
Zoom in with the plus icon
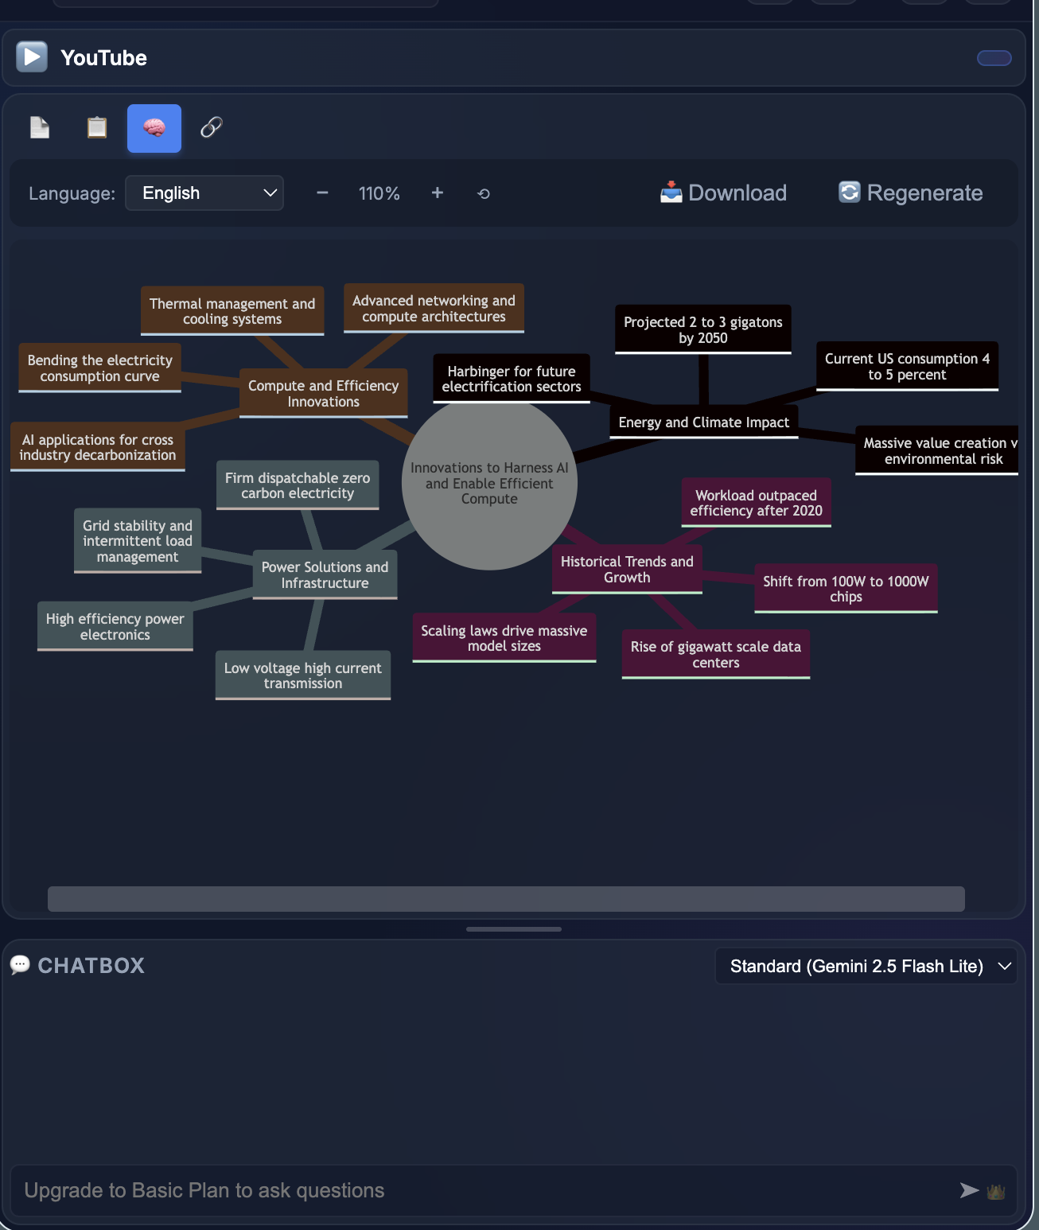point(437,193)
